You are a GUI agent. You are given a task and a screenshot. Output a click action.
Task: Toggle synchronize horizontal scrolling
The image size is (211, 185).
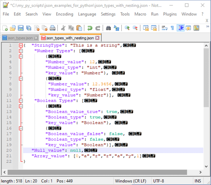point(154,28)
